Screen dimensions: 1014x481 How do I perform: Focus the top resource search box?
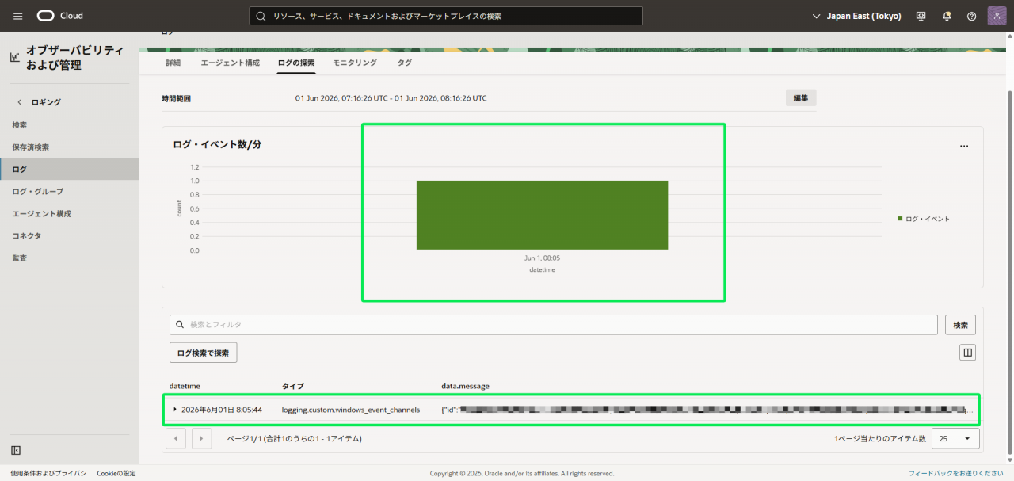coord(446,16)
